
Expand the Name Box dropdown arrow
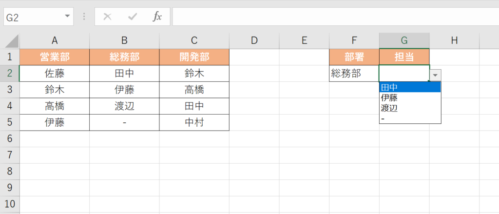67,17
